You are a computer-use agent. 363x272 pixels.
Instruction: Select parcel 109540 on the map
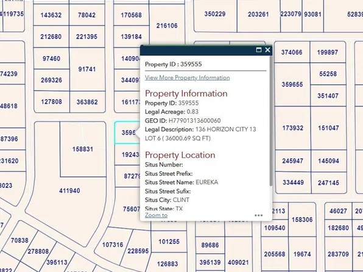[275, 228]
